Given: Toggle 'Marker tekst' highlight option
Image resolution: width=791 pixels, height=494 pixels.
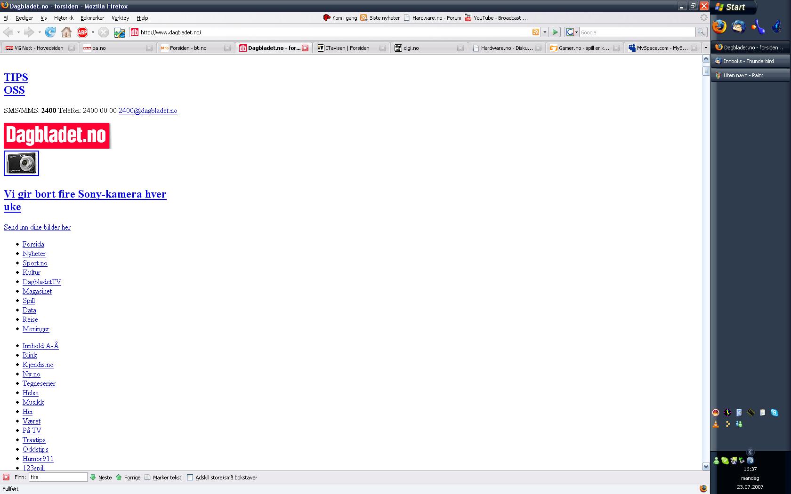Looking at the screenshot, I should [163, 477].
